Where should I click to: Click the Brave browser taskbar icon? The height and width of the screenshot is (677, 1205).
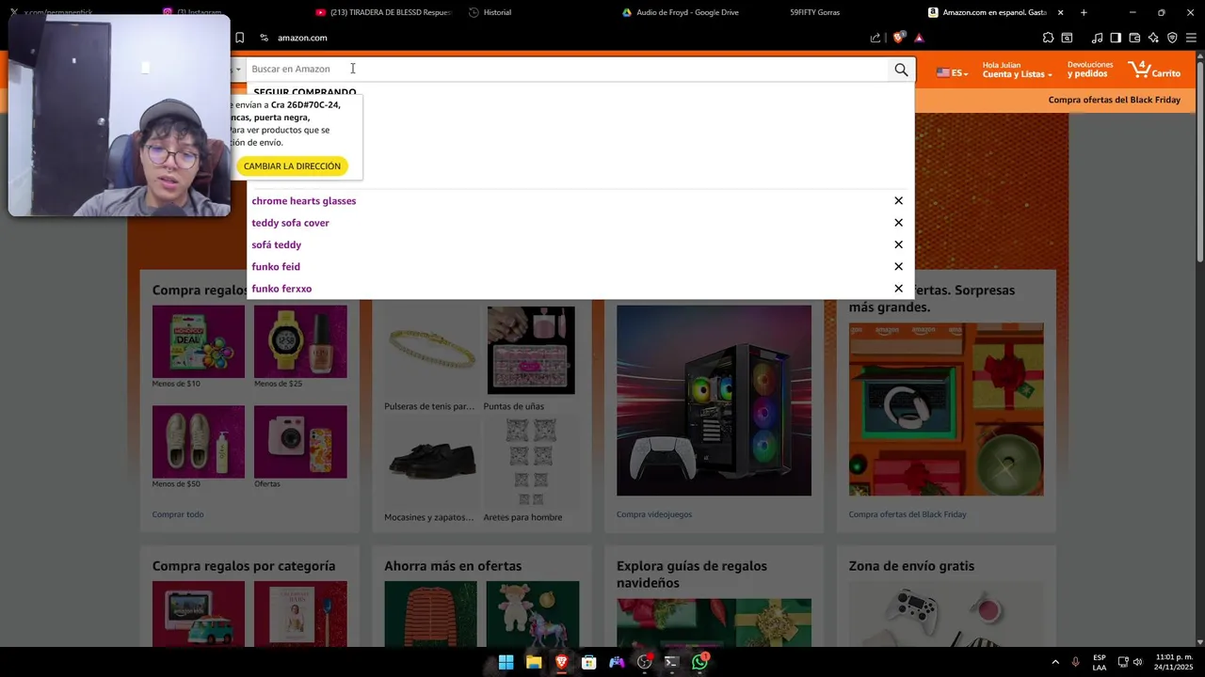[x=561, y=662]
